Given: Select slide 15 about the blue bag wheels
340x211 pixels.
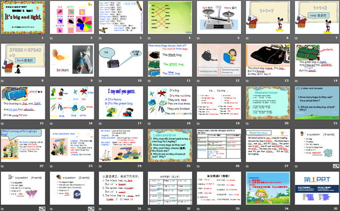Looking at the screenshot, I should pos(23,103).
